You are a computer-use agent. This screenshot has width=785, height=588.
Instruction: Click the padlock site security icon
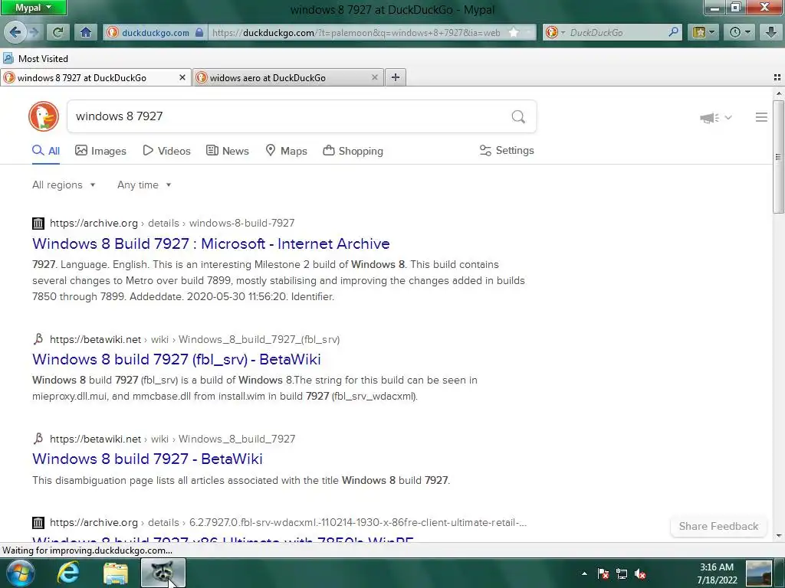pos(199,32)
